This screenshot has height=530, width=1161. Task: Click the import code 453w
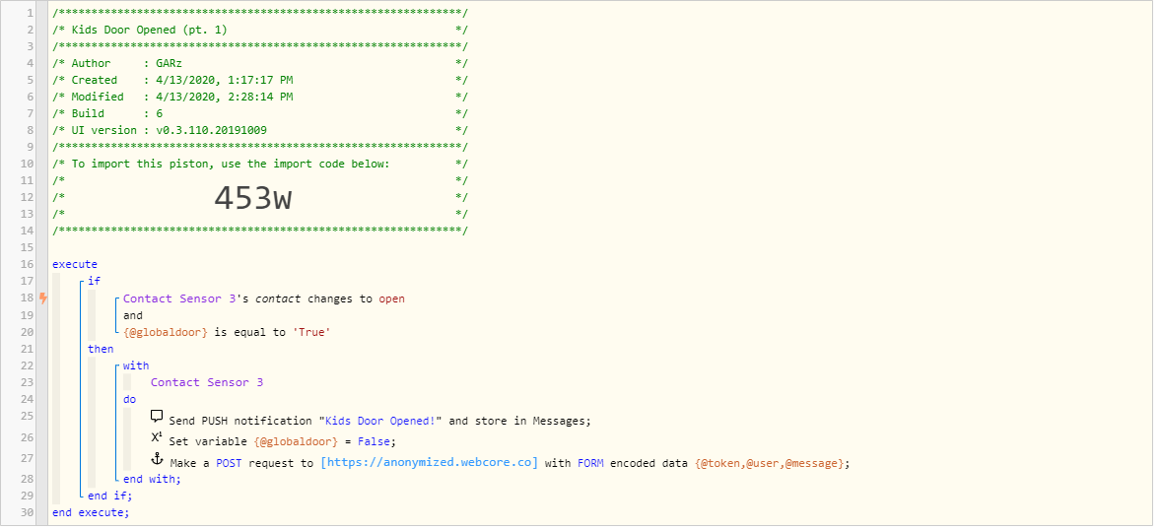point(252,198)
